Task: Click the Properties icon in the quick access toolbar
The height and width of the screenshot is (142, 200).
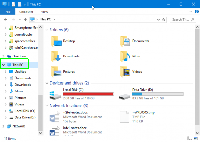Action: coord(13,4)
